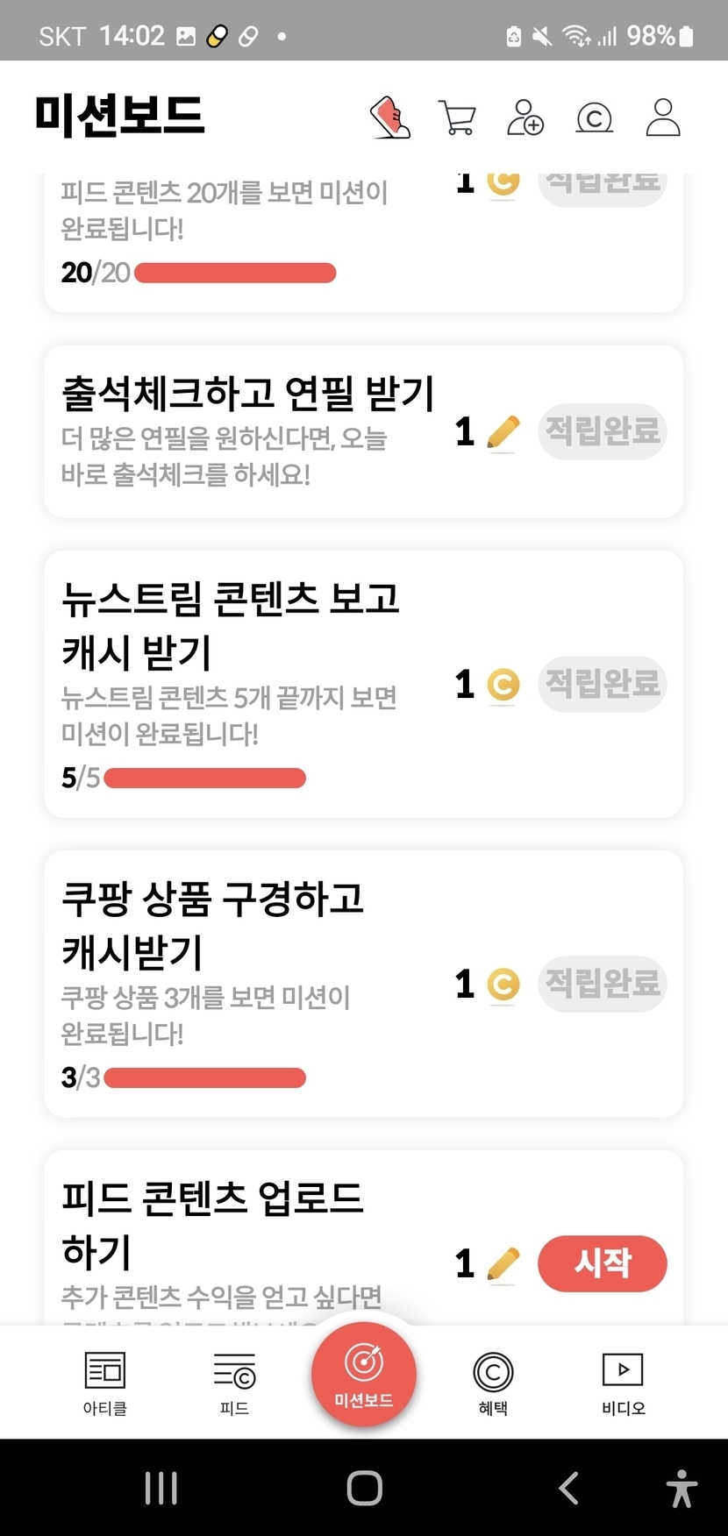Tap 적립완료 on 출석체크 mission
This screenshot has width=728, height=1536.
tap(603, 431)
